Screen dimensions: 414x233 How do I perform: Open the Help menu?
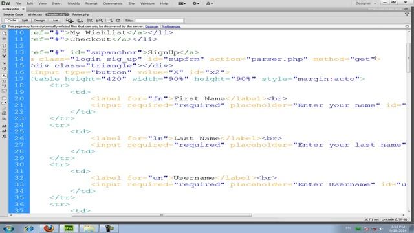(x=164, y=3)
